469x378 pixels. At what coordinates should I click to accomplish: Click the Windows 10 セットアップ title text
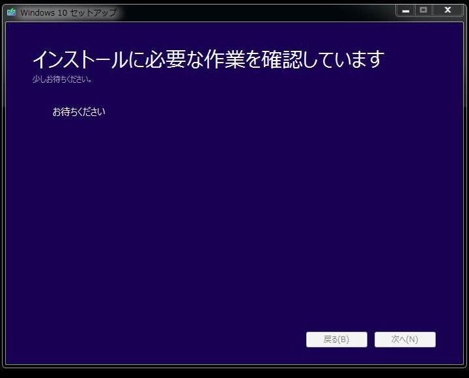point(68,12)
